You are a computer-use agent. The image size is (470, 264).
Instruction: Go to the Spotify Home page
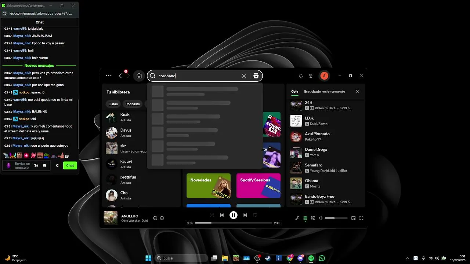[139, 76]
